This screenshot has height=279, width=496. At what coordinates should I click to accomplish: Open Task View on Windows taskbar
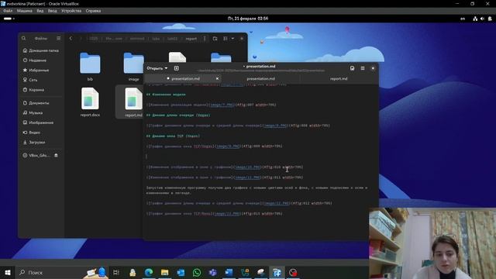pyautogui.click(x=116, y=272)
